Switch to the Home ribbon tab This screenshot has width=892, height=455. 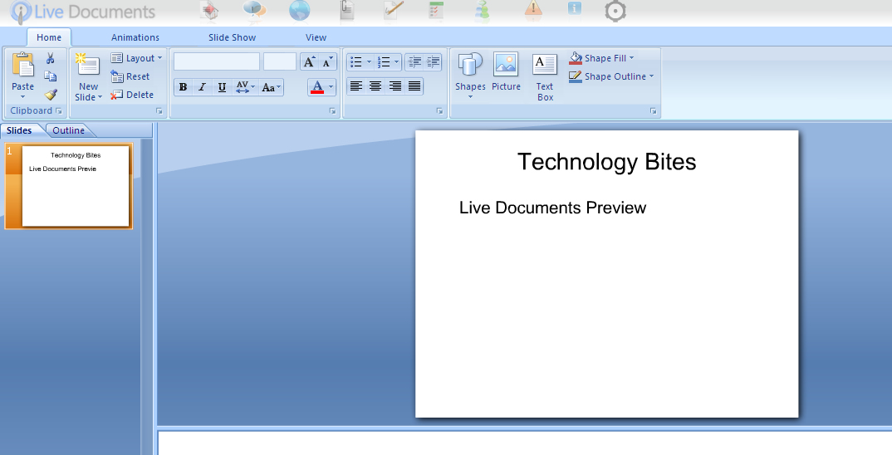pyautogui.click(x=49, y=37)
